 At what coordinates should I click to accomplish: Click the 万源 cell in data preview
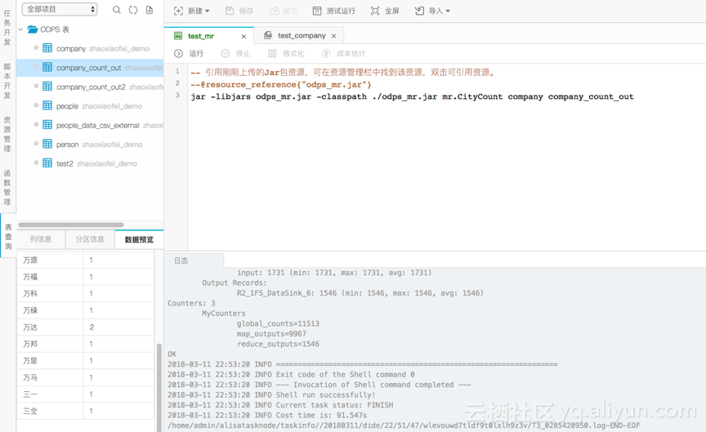click(x=50, y=260)
